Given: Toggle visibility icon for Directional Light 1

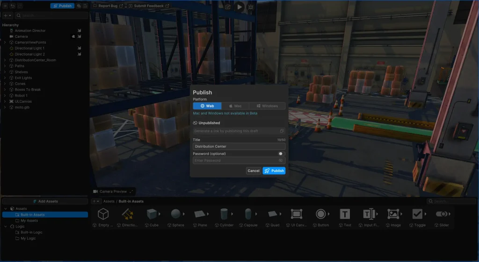Looking at the screenshot, I should (x=80, y=49).
